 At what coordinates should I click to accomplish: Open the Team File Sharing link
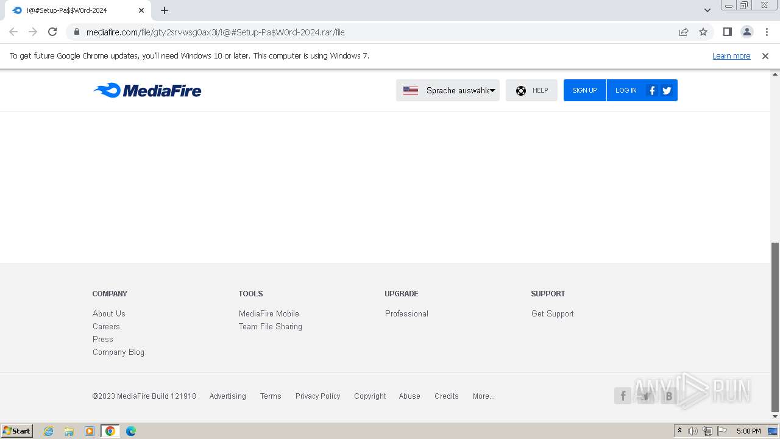(x=271, y=326)
